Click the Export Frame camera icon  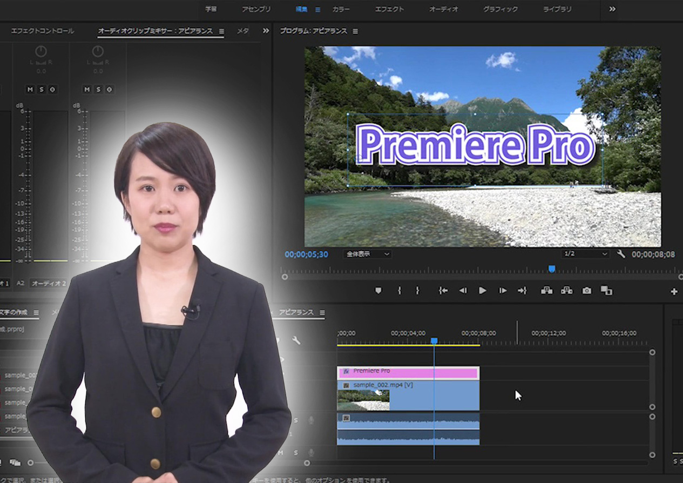[x=586, y=291]
